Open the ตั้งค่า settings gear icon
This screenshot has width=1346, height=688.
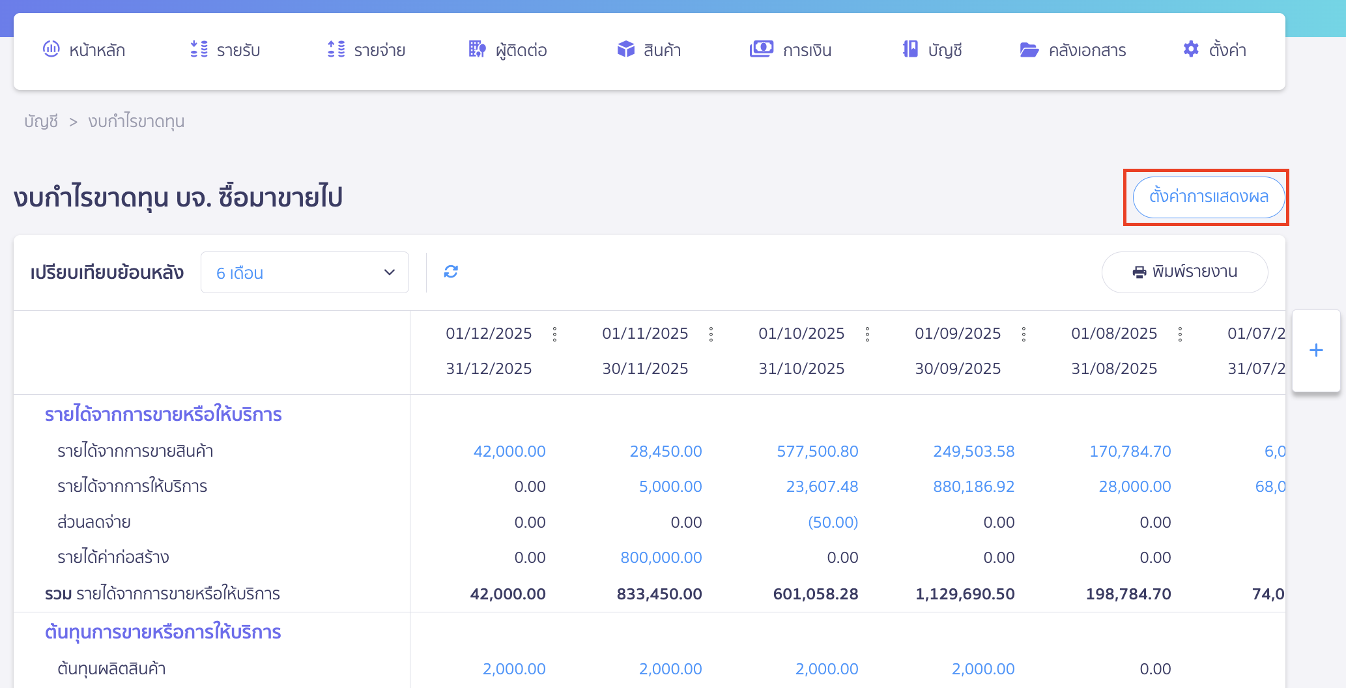coord(1190,49)
